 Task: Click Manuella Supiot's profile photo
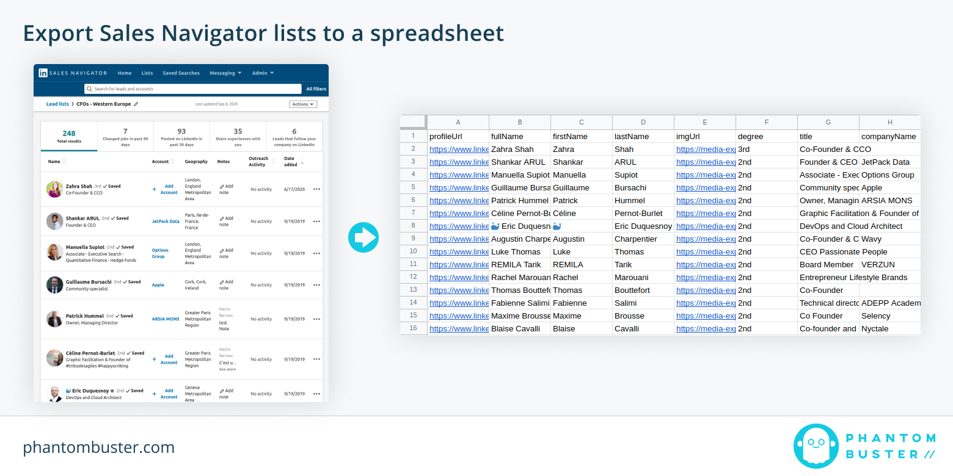point(55,253)
